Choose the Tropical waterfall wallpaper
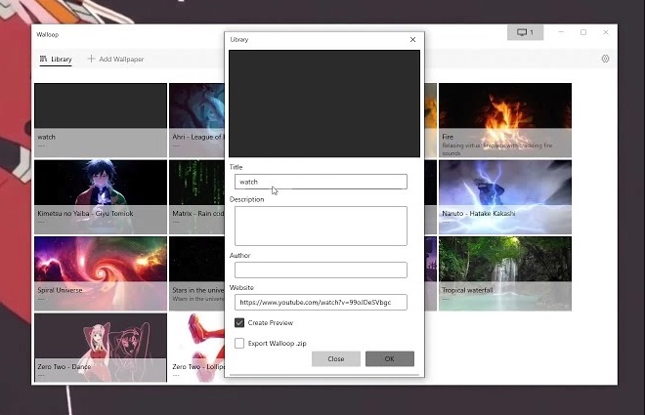The image size is (645, 415). click(x=505, y=273)
